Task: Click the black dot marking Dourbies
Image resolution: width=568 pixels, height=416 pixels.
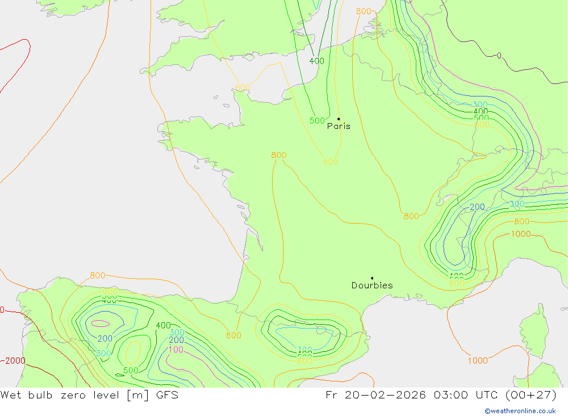Action: pyautogui.click(x=372, y=278)
